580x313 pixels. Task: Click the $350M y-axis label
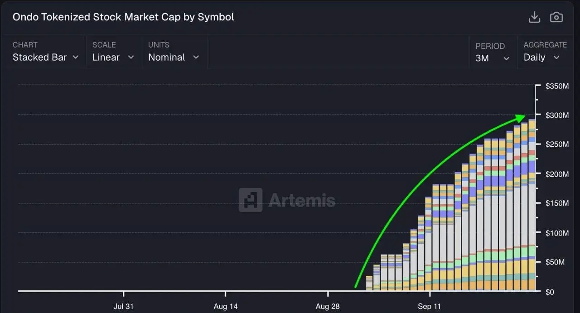(x=556, y=86)
